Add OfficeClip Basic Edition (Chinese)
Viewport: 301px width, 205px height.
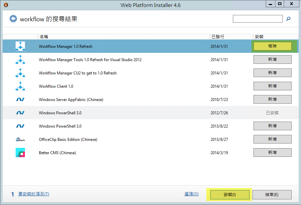coord(272,139)
